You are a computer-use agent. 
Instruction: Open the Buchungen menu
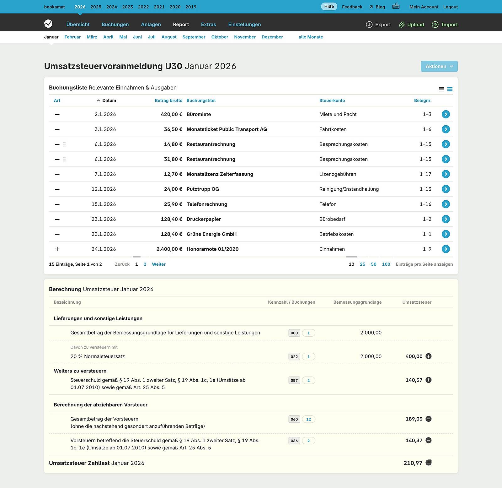click(115, 24)
